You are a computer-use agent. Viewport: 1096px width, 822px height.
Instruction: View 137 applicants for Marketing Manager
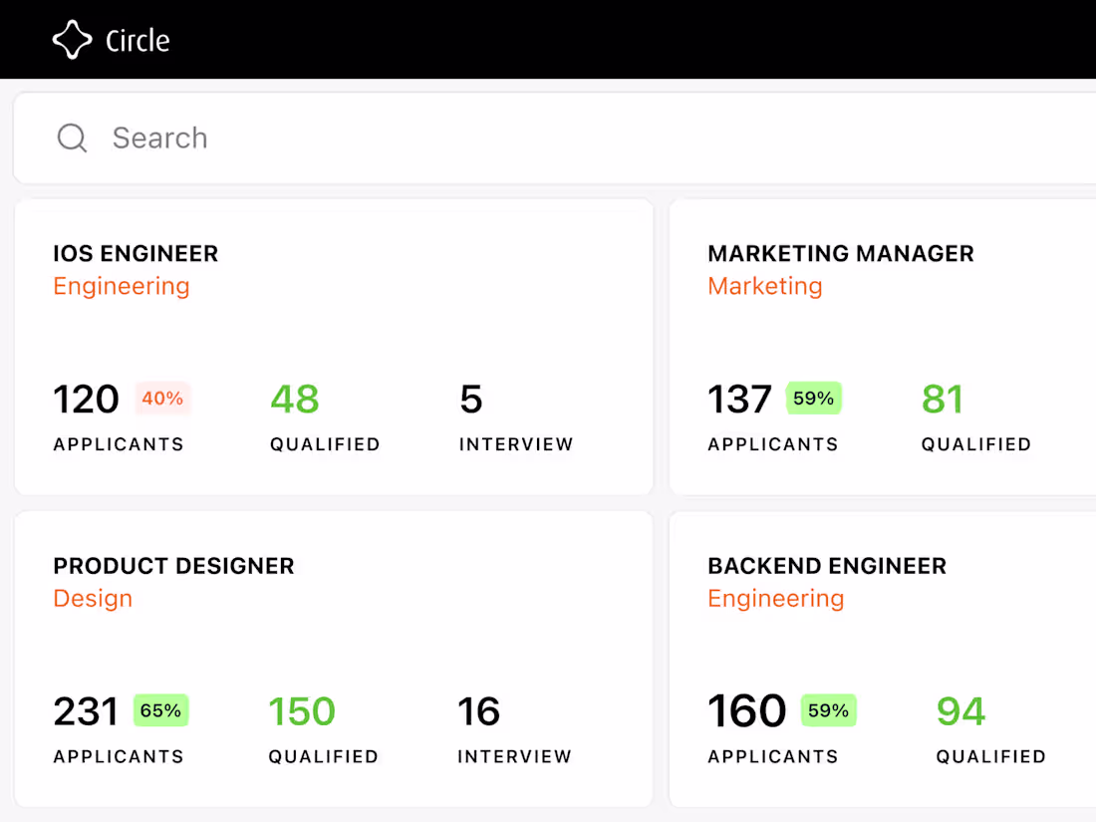[739, 400]
